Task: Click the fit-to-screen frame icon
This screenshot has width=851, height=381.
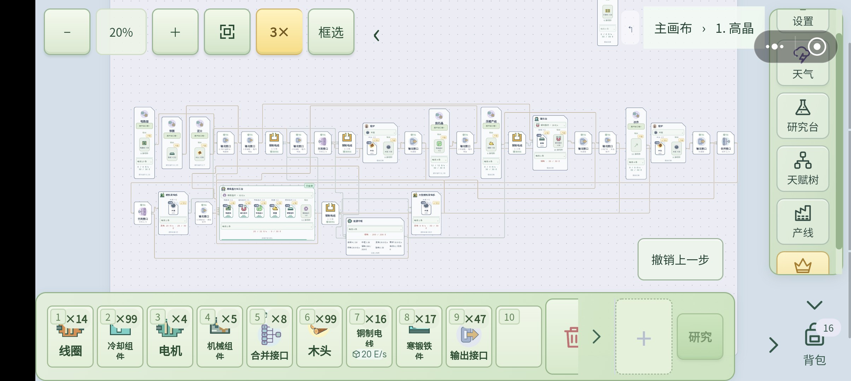Action: [227, 32]
